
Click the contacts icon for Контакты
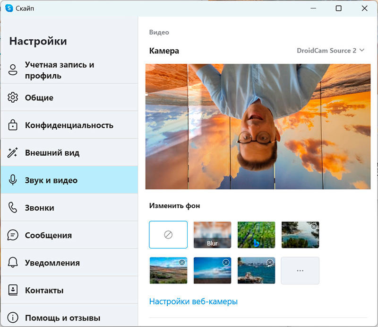click(13, 290)
